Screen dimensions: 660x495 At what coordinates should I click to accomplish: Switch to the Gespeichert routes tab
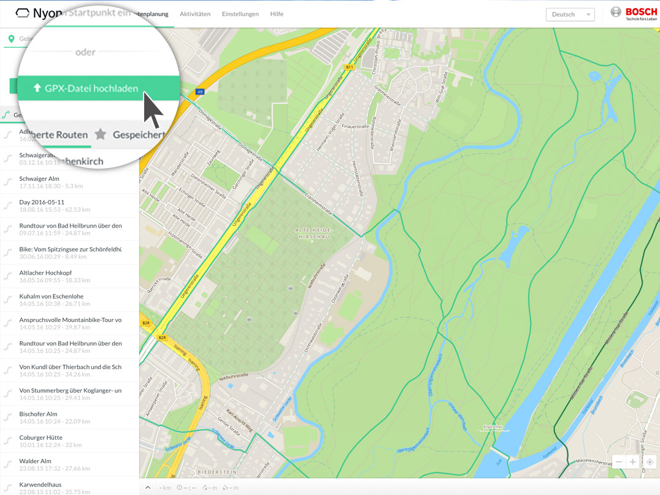[139, 135]
